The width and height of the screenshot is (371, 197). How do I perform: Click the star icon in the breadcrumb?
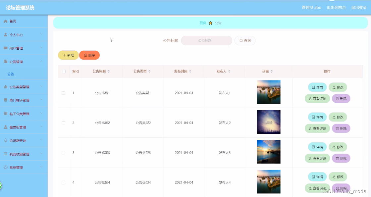point(210,23)
